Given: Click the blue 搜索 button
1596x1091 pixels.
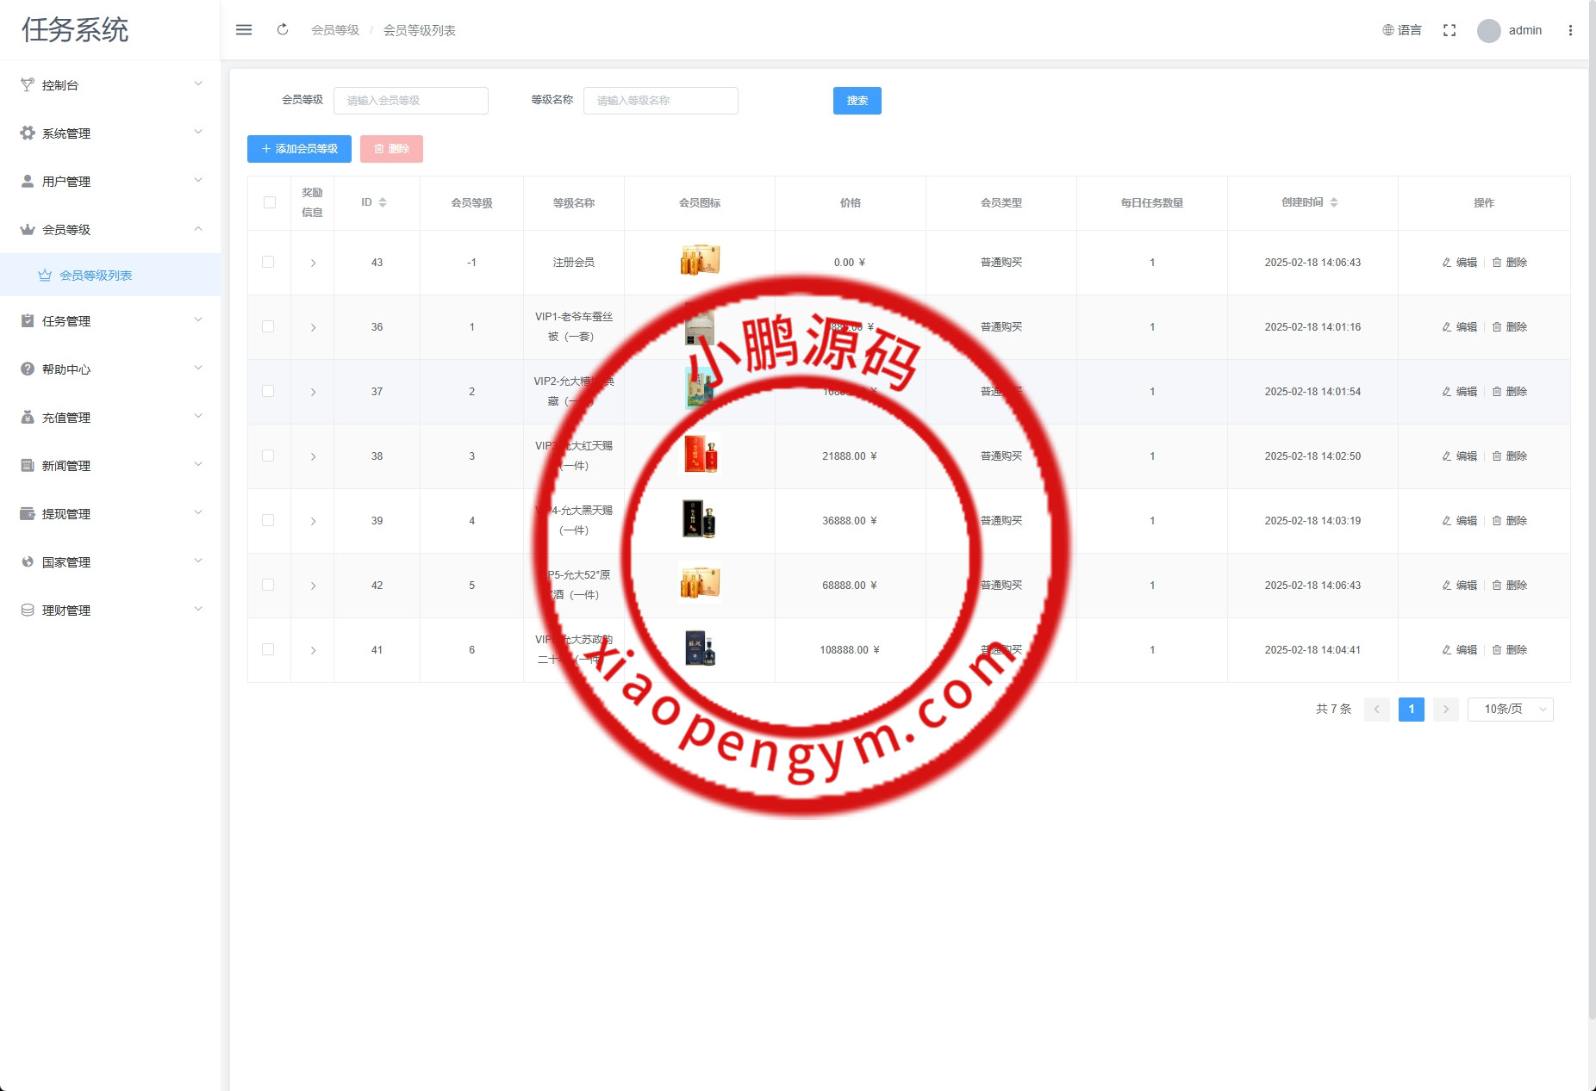Looking at the screenshot, I should coord(857,101).
